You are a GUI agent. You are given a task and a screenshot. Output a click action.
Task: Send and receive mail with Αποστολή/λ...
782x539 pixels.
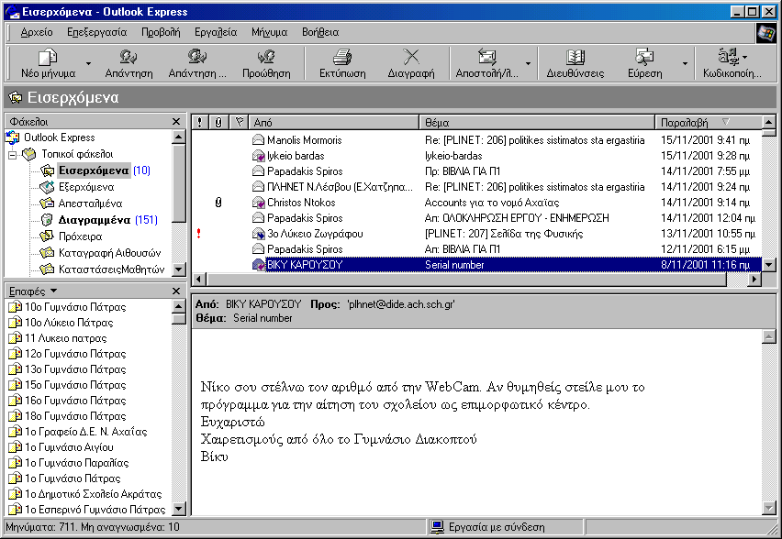coord(486,63)
